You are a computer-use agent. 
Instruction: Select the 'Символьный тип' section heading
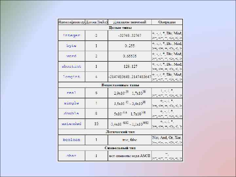coord(120,148)
